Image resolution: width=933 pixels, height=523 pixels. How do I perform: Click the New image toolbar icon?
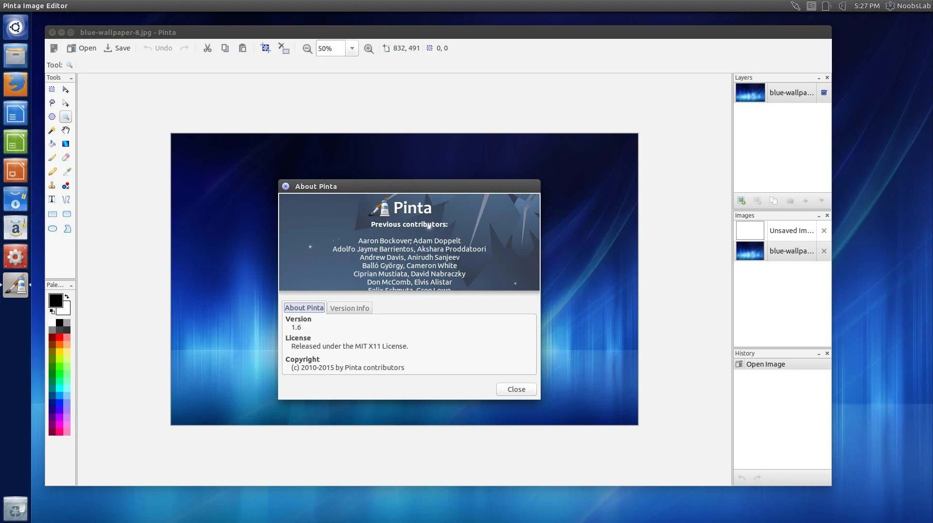(x=54, y=48)
